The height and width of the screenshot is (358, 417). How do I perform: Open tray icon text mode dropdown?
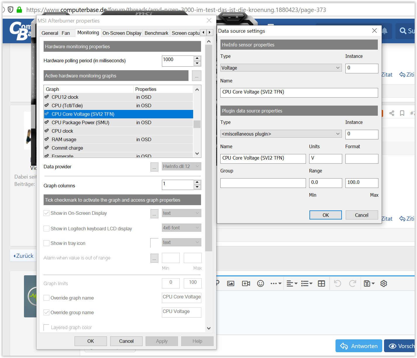pos(181,242)
